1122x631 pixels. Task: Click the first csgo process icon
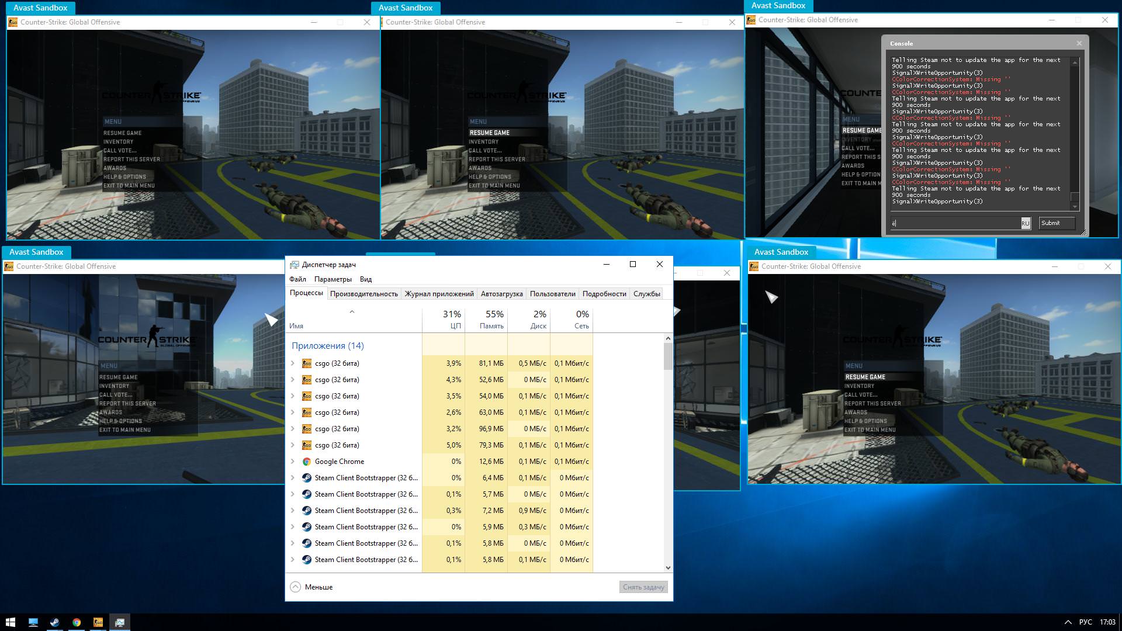pyautogui.click(x=306, y=363)
